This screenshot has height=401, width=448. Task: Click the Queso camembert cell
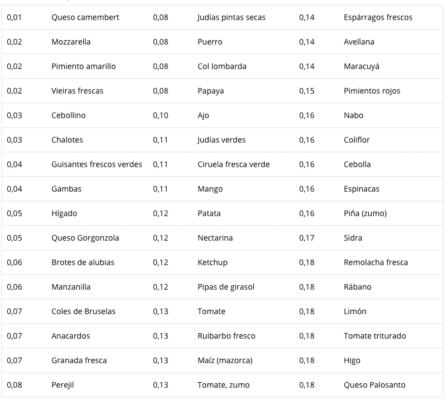point(85,17)
